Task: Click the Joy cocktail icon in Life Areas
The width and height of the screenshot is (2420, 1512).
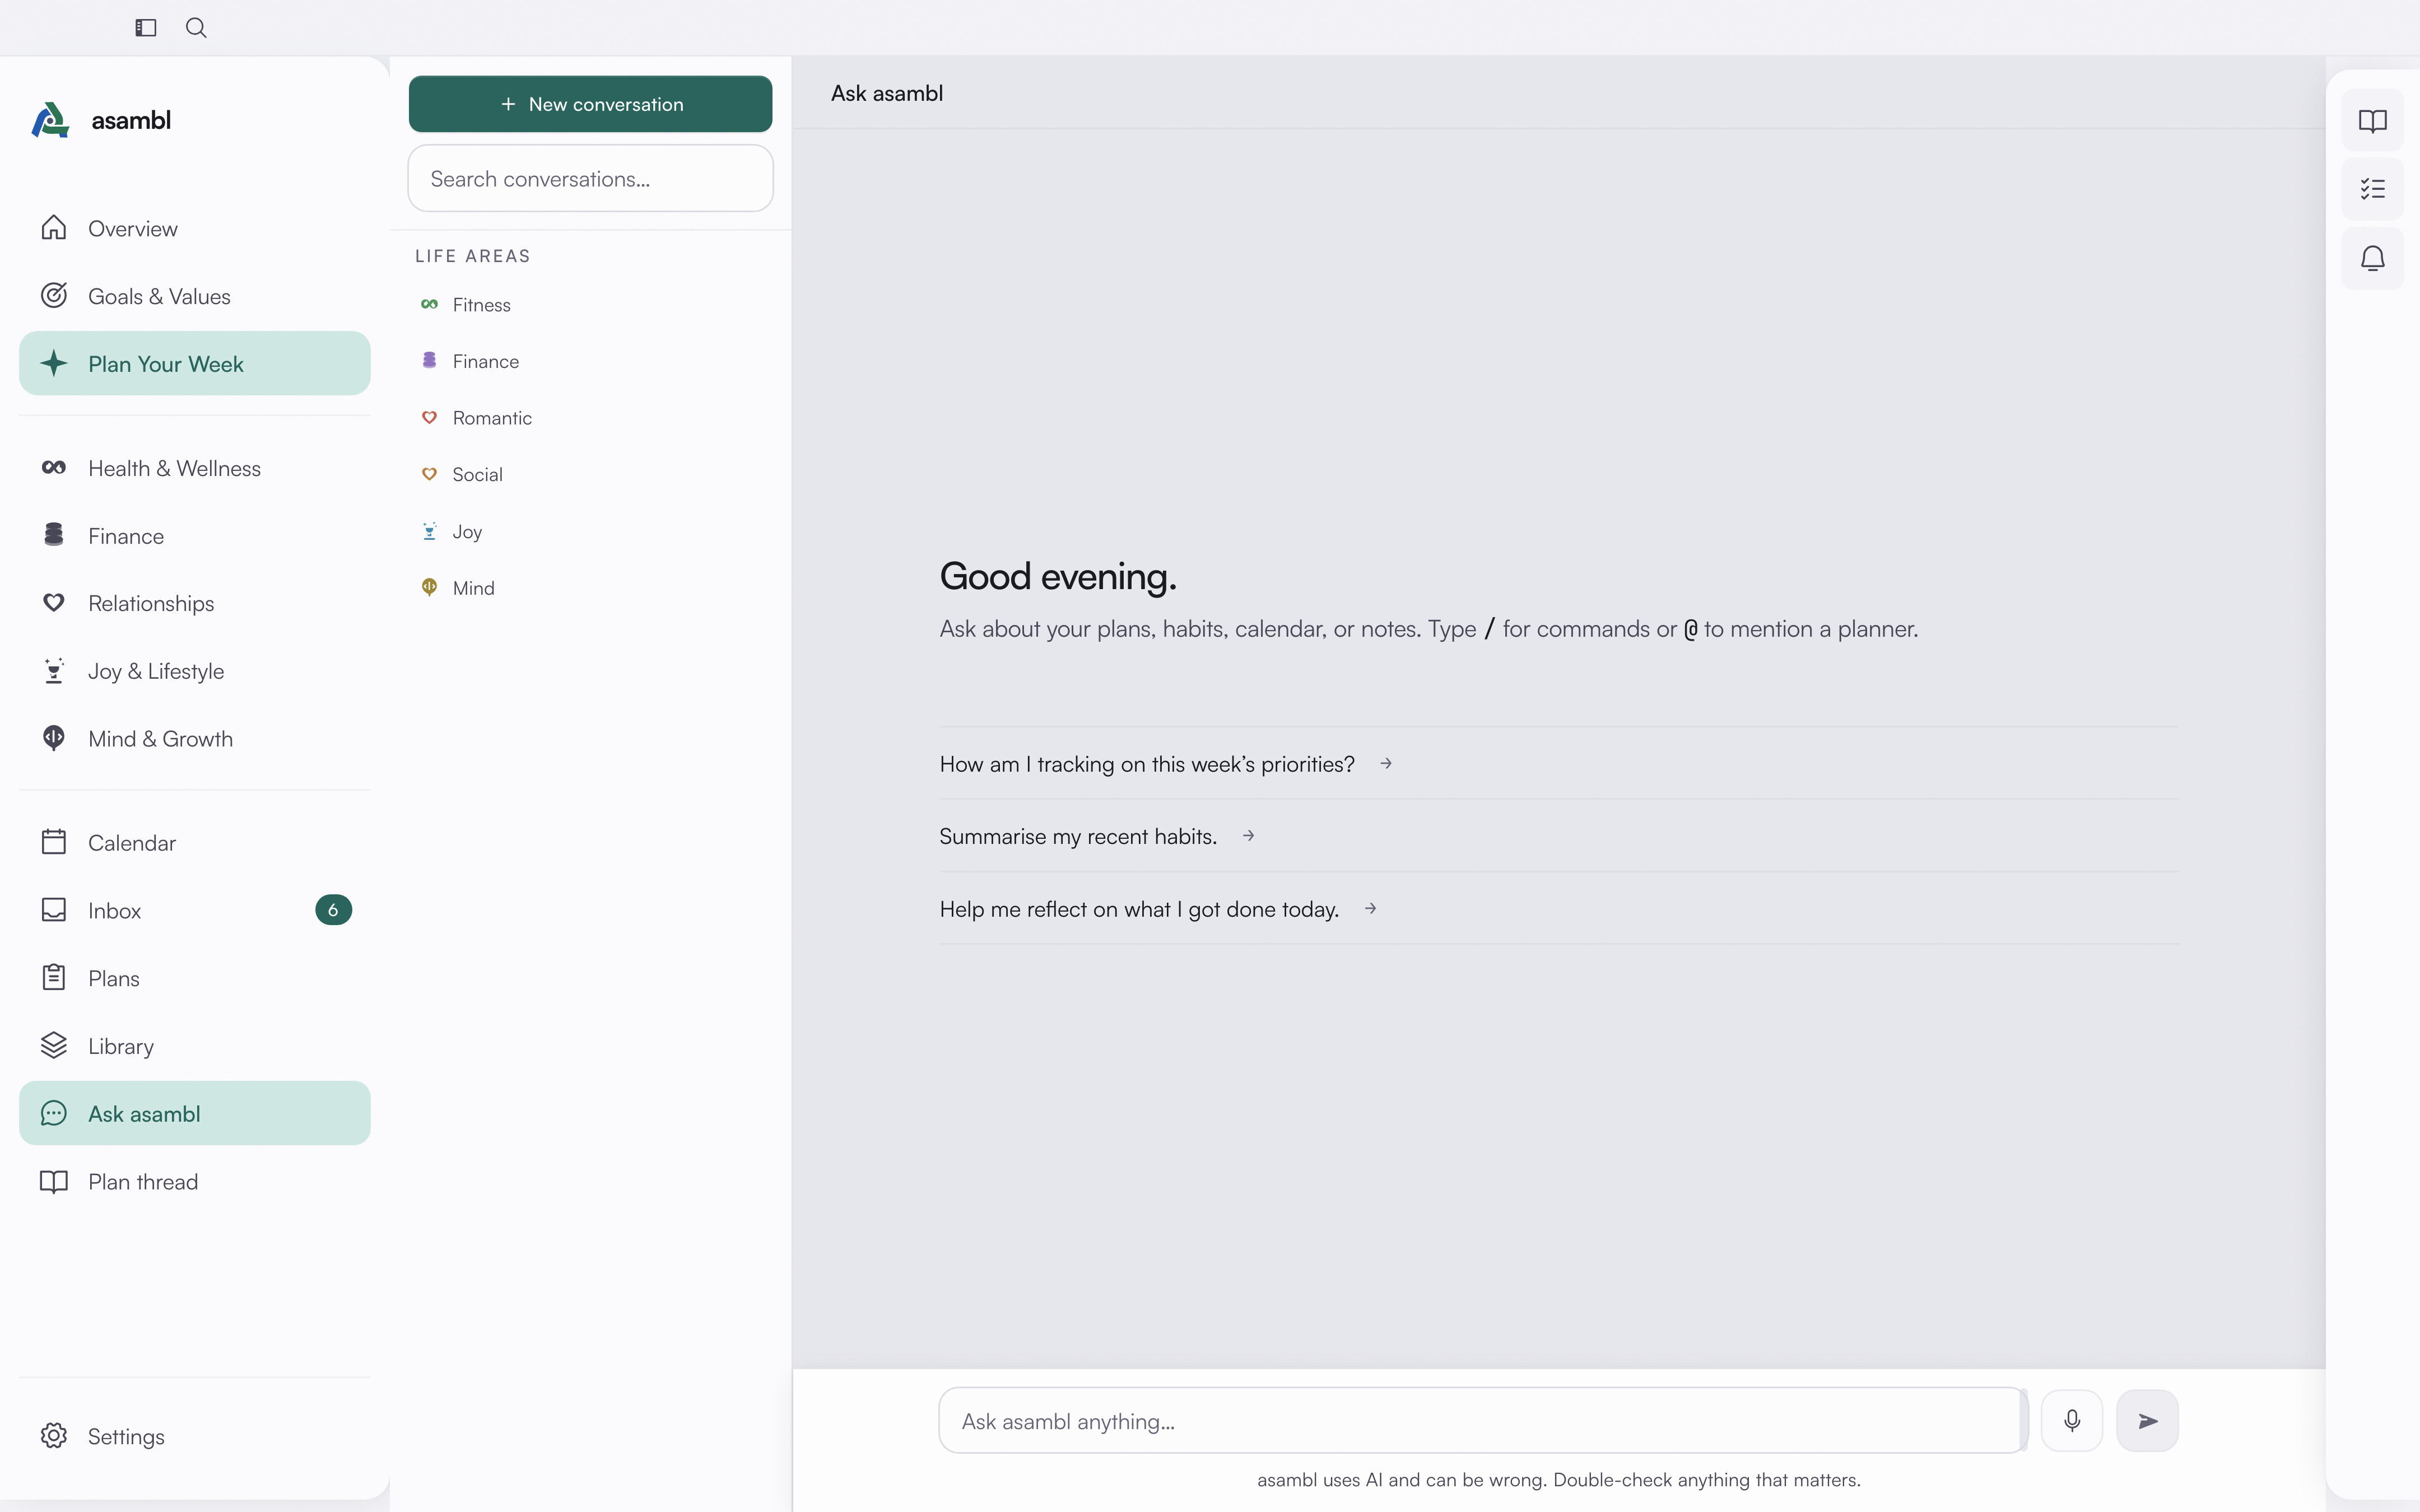Action: pyautogui.click(x=429, y=531)
